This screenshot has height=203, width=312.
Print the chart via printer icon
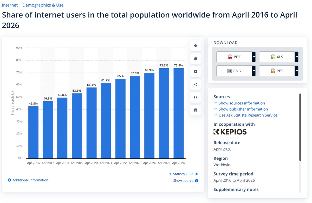196,110
